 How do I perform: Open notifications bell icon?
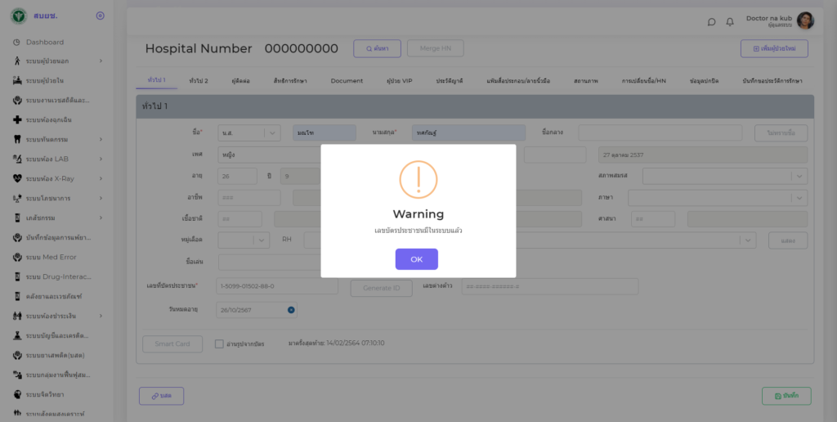coord(730,22)
